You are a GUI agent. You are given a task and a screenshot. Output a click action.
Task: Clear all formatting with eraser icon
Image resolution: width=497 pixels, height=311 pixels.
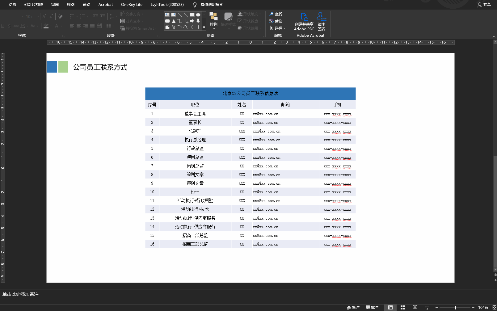pos(60,16)
